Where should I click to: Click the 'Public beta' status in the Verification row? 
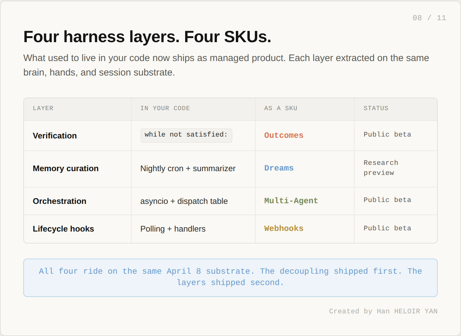[387, 134]
